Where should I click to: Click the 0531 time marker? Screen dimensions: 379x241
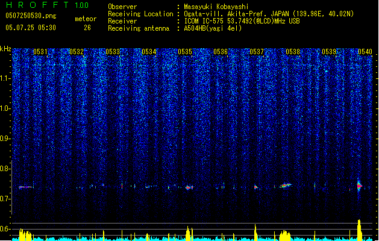tap(40, 52)
